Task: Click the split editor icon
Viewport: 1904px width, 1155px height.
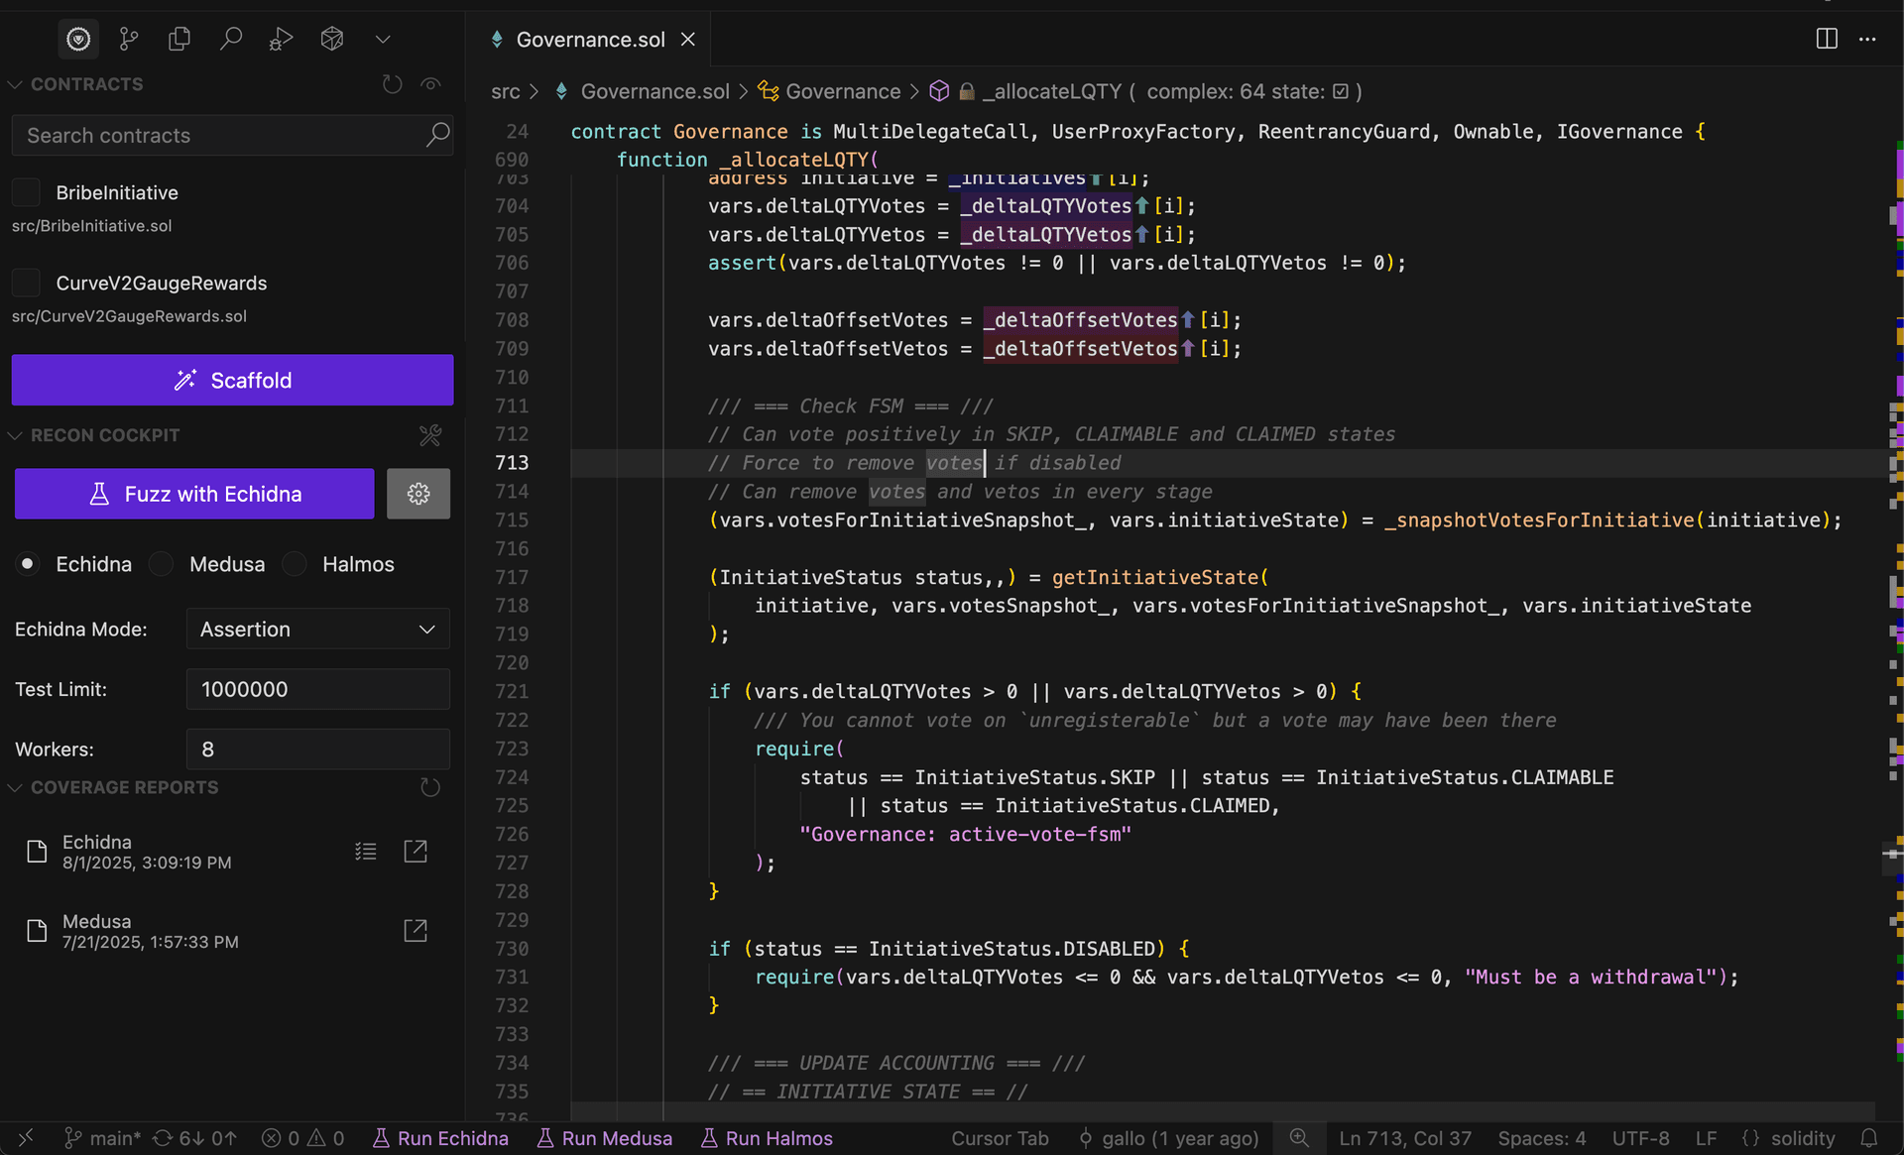Action: [x=1826, y=39]
